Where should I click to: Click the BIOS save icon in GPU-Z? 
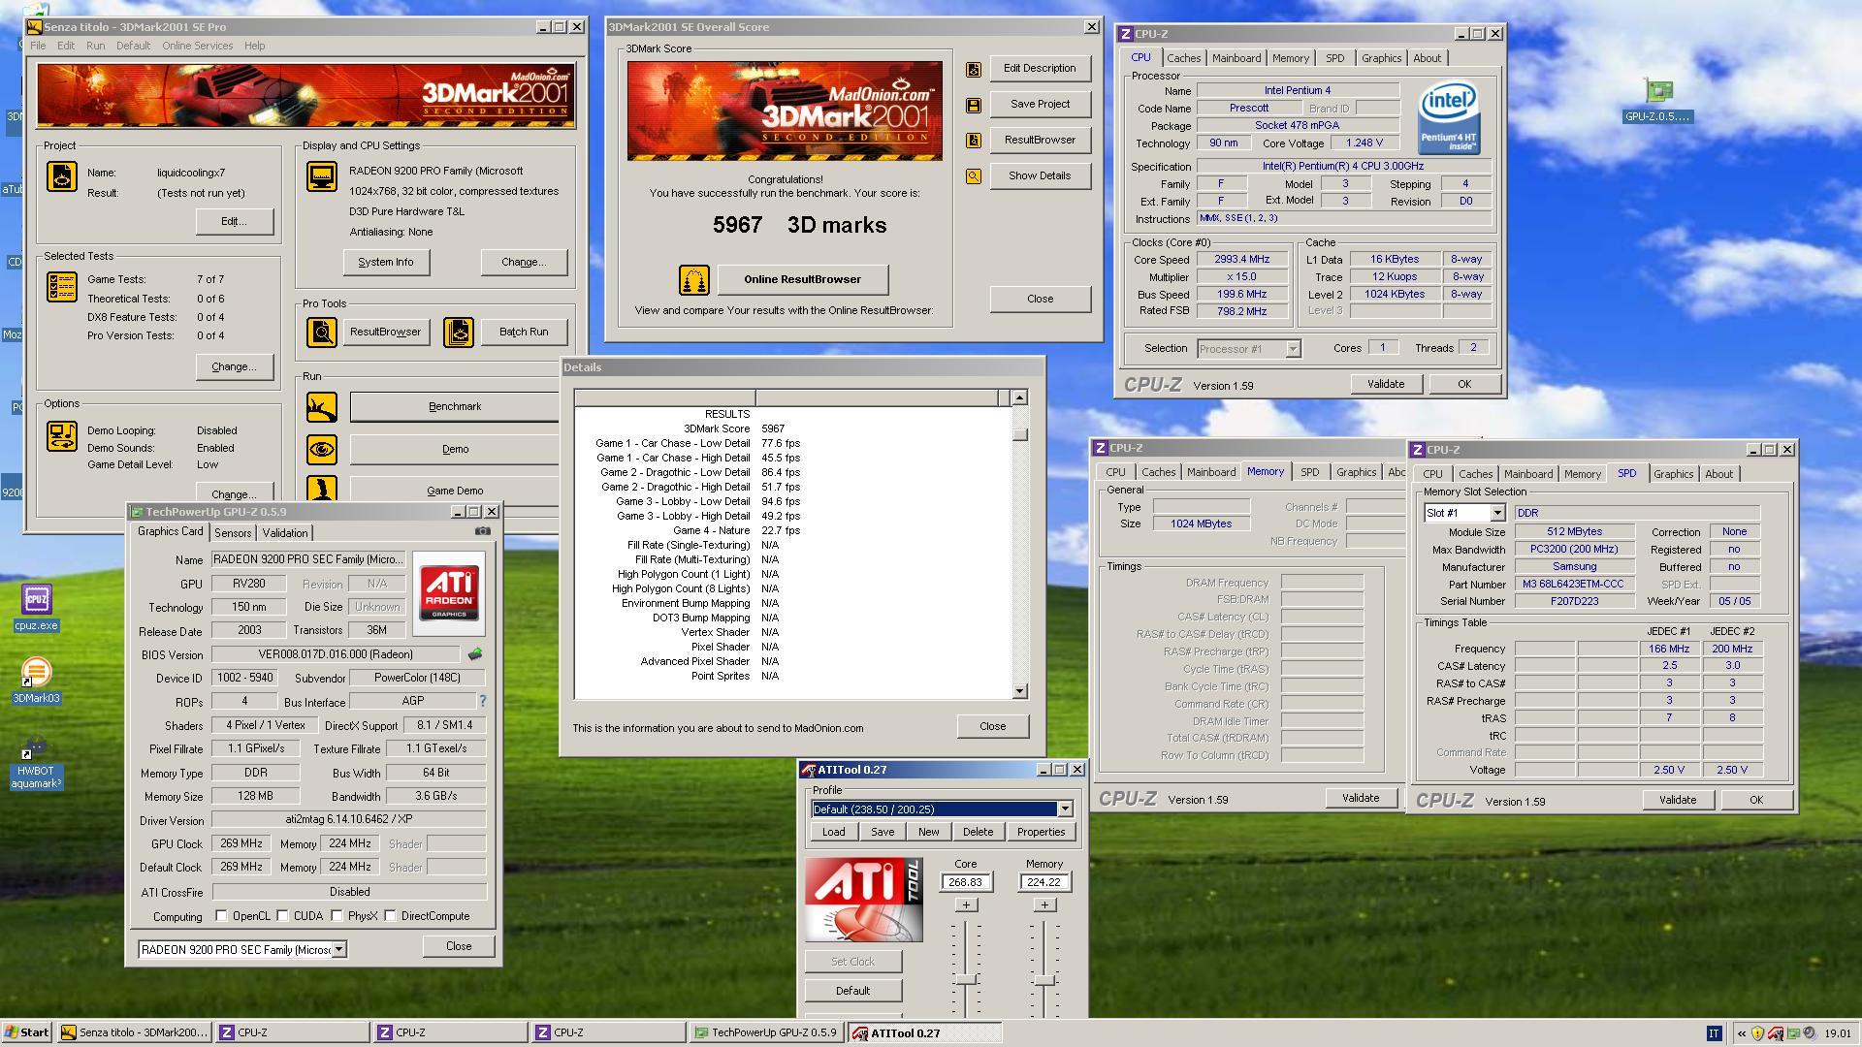pyautogui.click(x=475, y=654)
